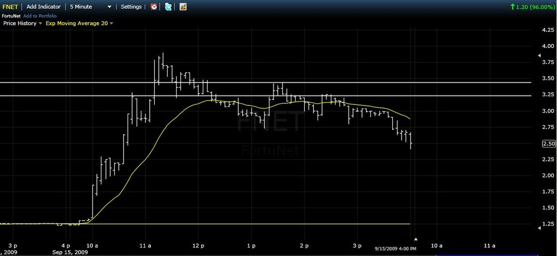Viewport: 557px width, 256px height.
Task: Click the upper triangle marker on price axis
Action: pyautogui.click(x=539, y=56)
